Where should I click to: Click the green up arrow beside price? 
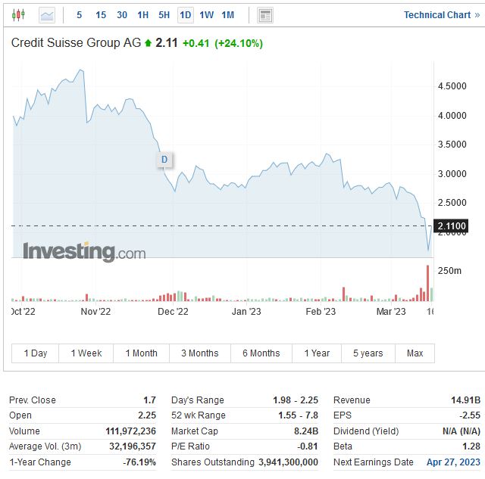(148, 44)
